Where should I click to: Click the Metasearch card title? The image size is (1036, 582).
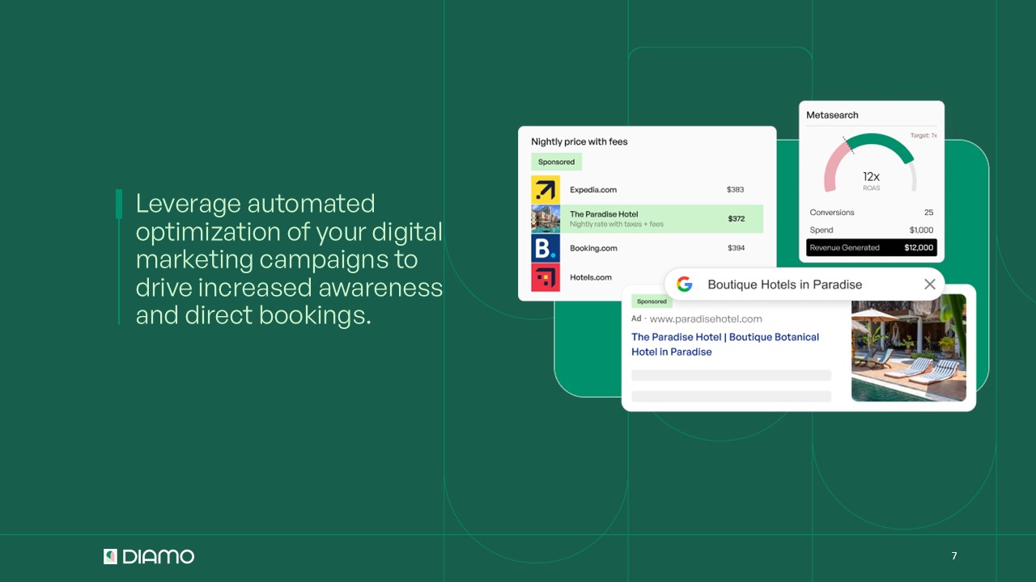point(832,115)
